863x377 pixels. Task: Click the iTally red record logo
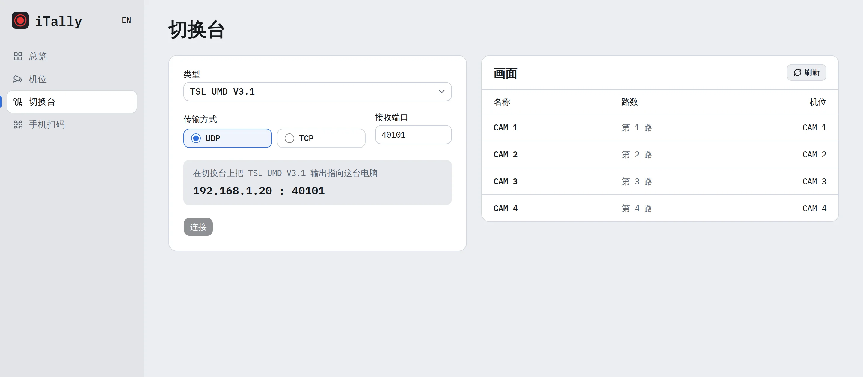20,20
